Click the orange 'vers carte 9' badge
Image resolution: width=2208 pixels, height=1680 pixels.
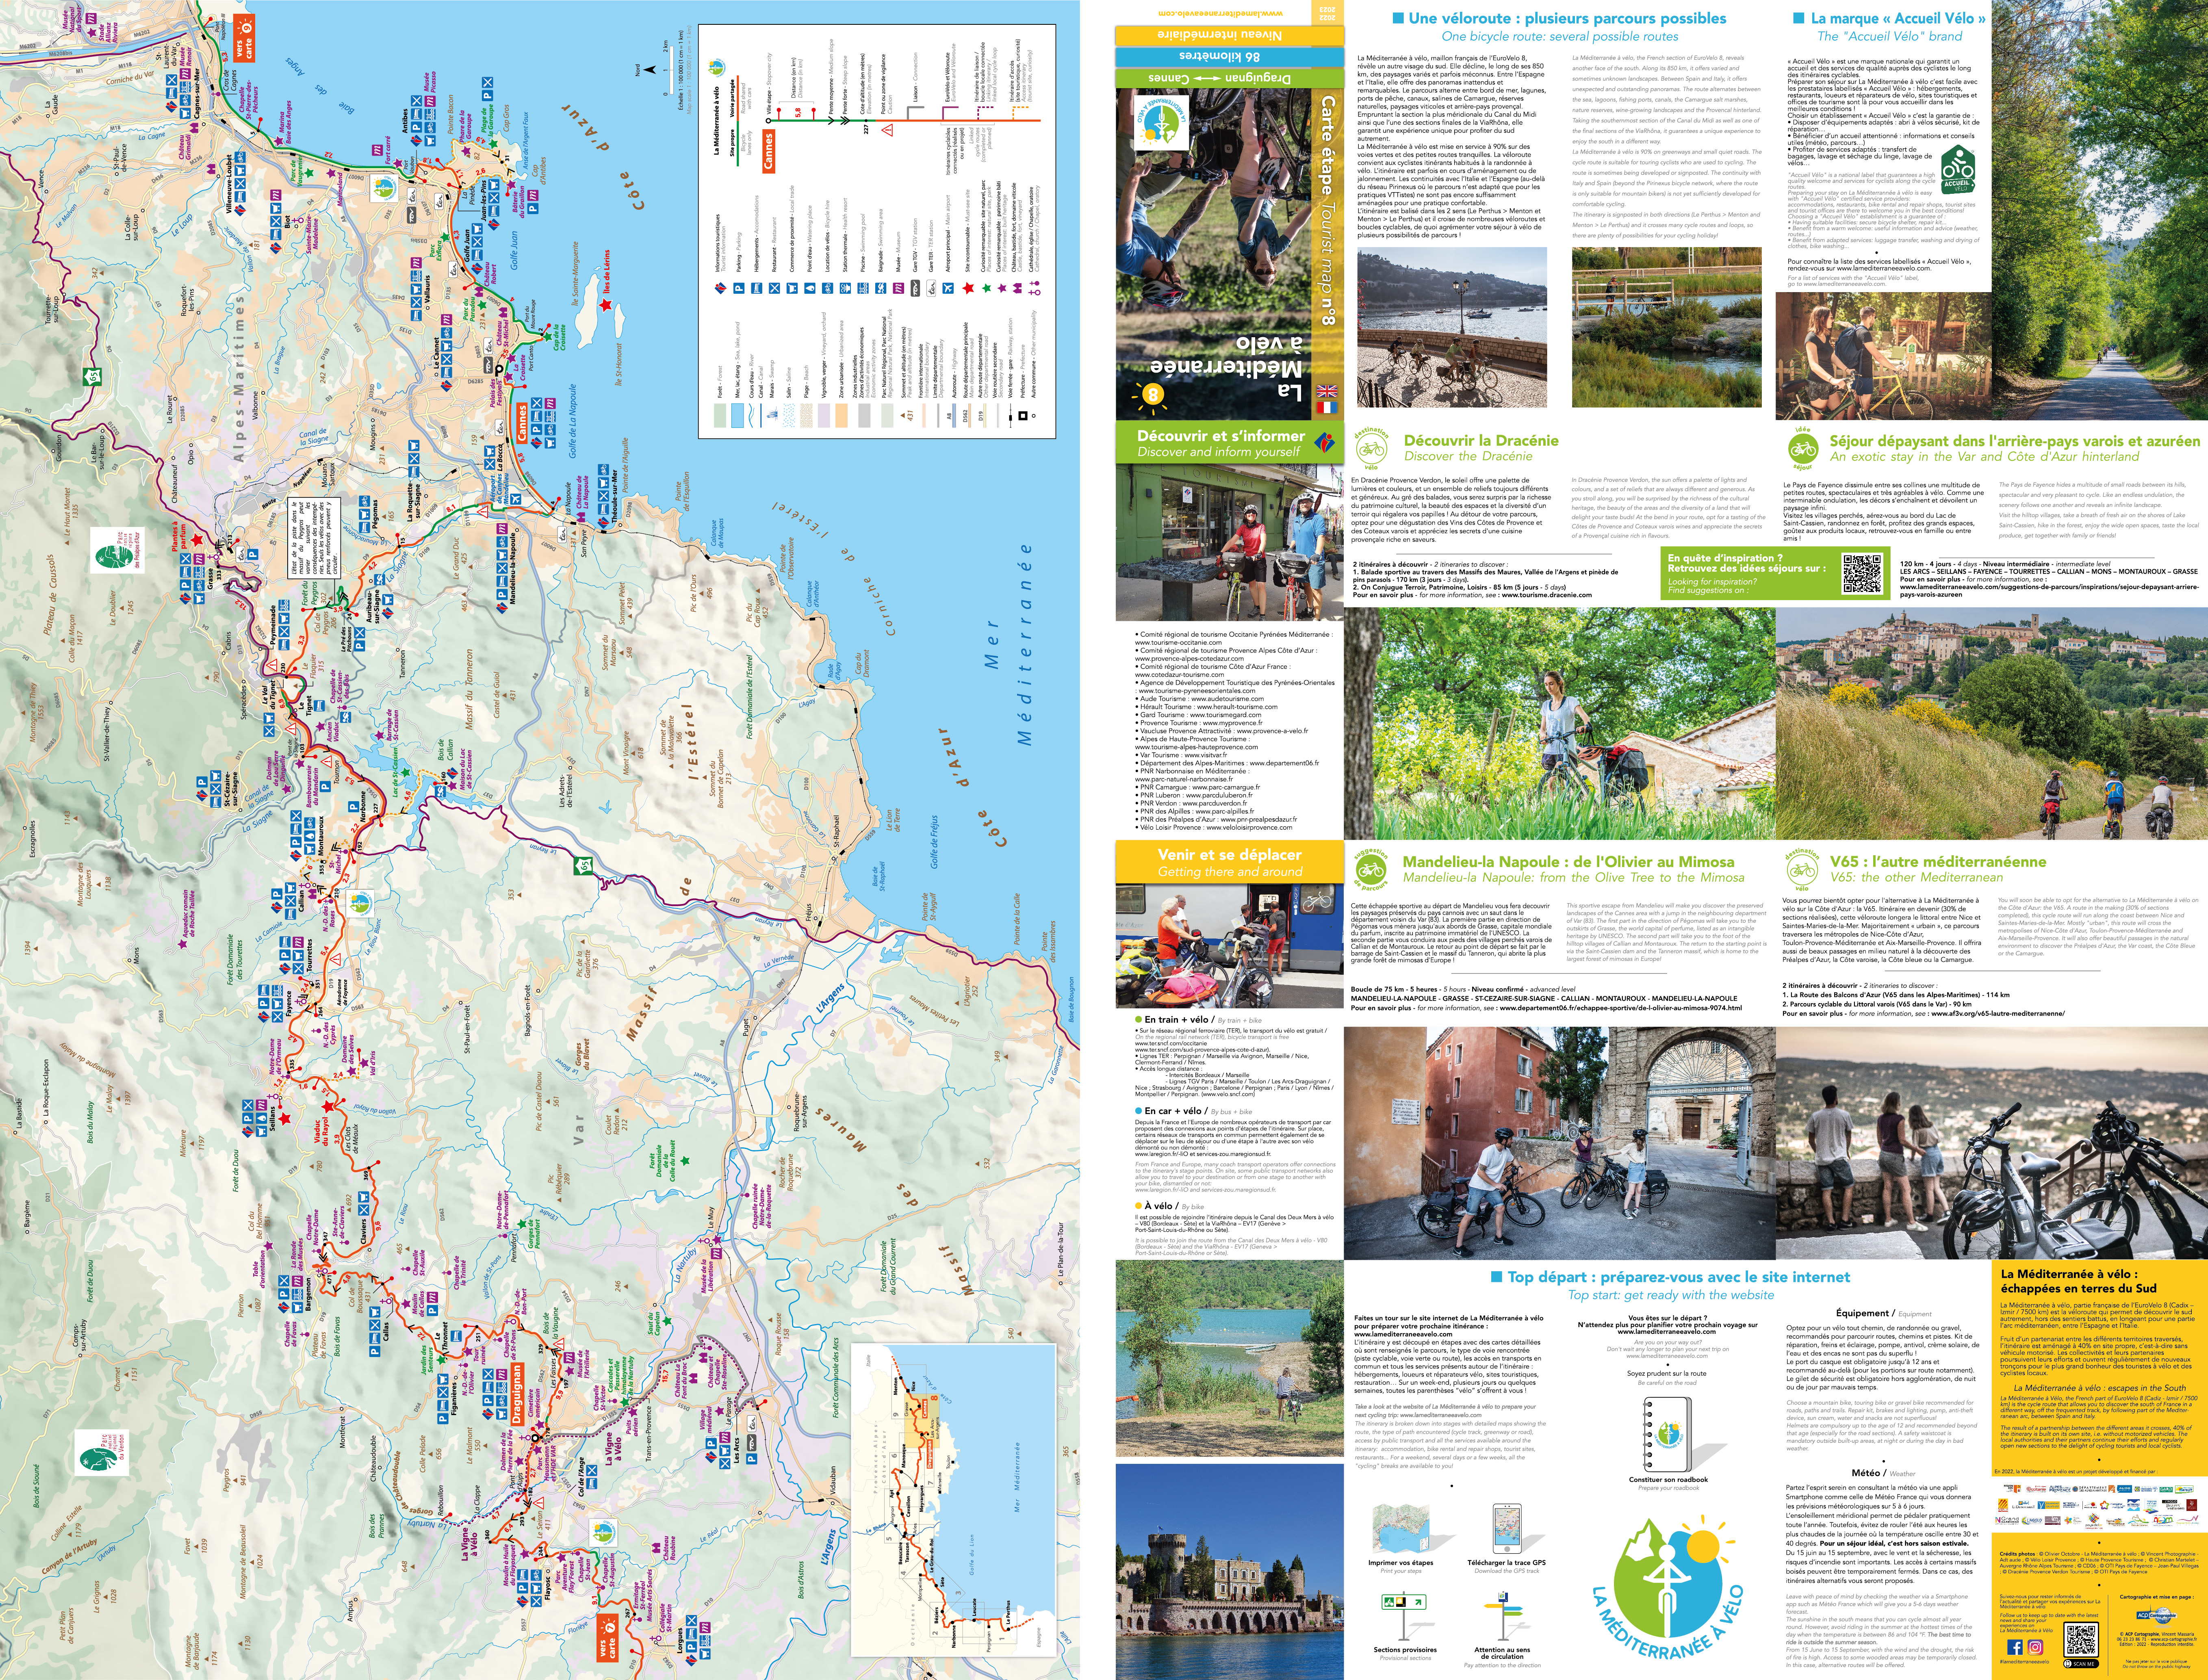pyautogui.click(x=244, y=38)
